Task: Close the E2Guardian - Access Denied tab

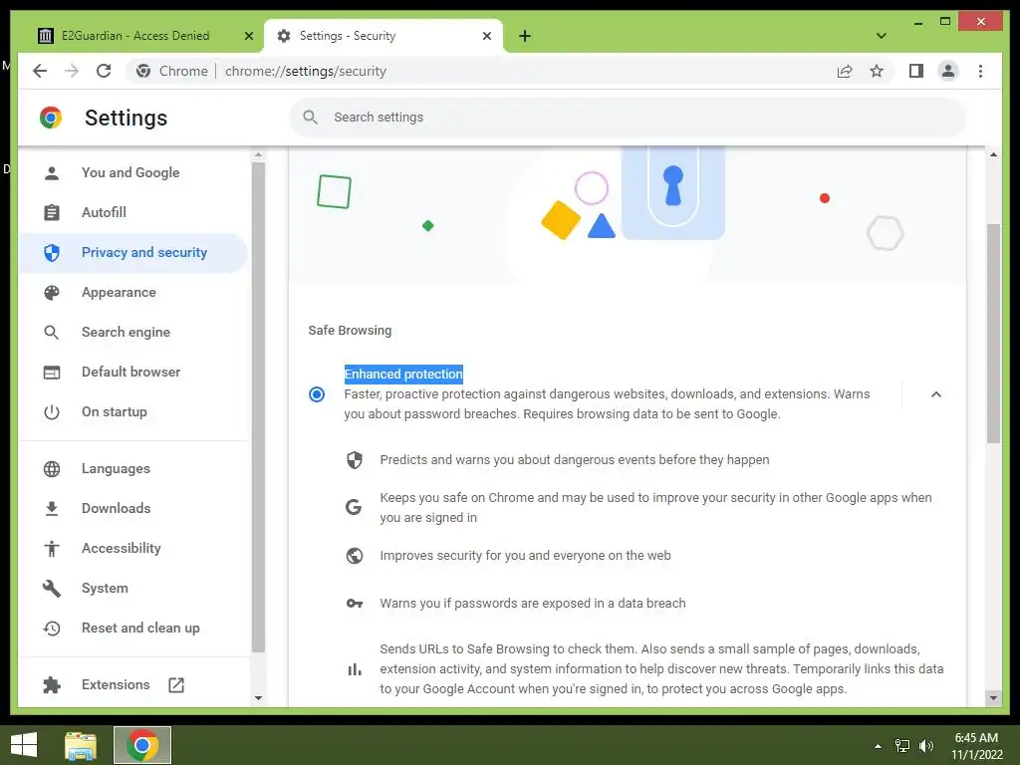Action: (248, 36)
